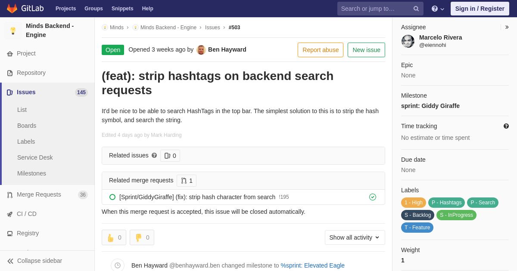The height and width of the screenshot is (271, 517).
Task: Open the Minds breadcrumb link
Action: point(117,28)
